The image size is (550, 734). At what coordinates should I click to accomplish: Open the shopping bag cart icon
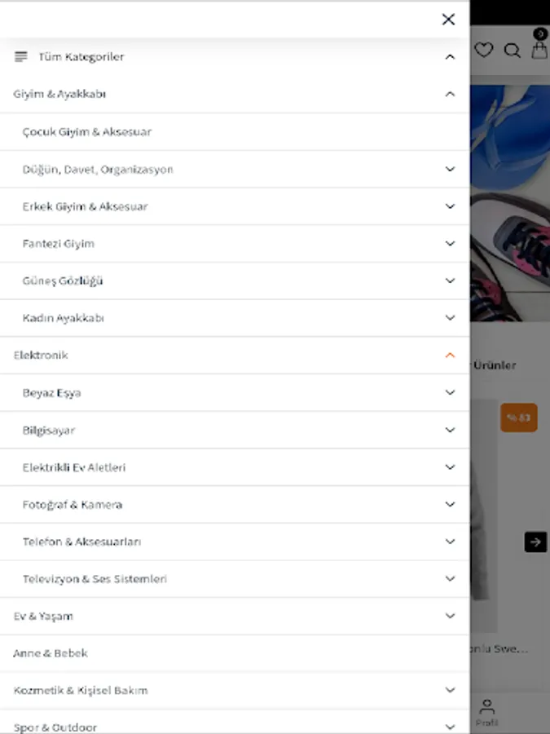(539, 50)
